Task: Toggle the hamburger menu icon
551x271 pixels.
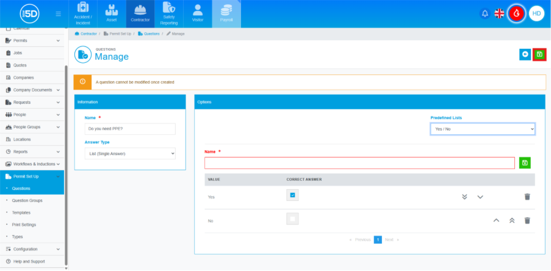Action: coord(58,13)
